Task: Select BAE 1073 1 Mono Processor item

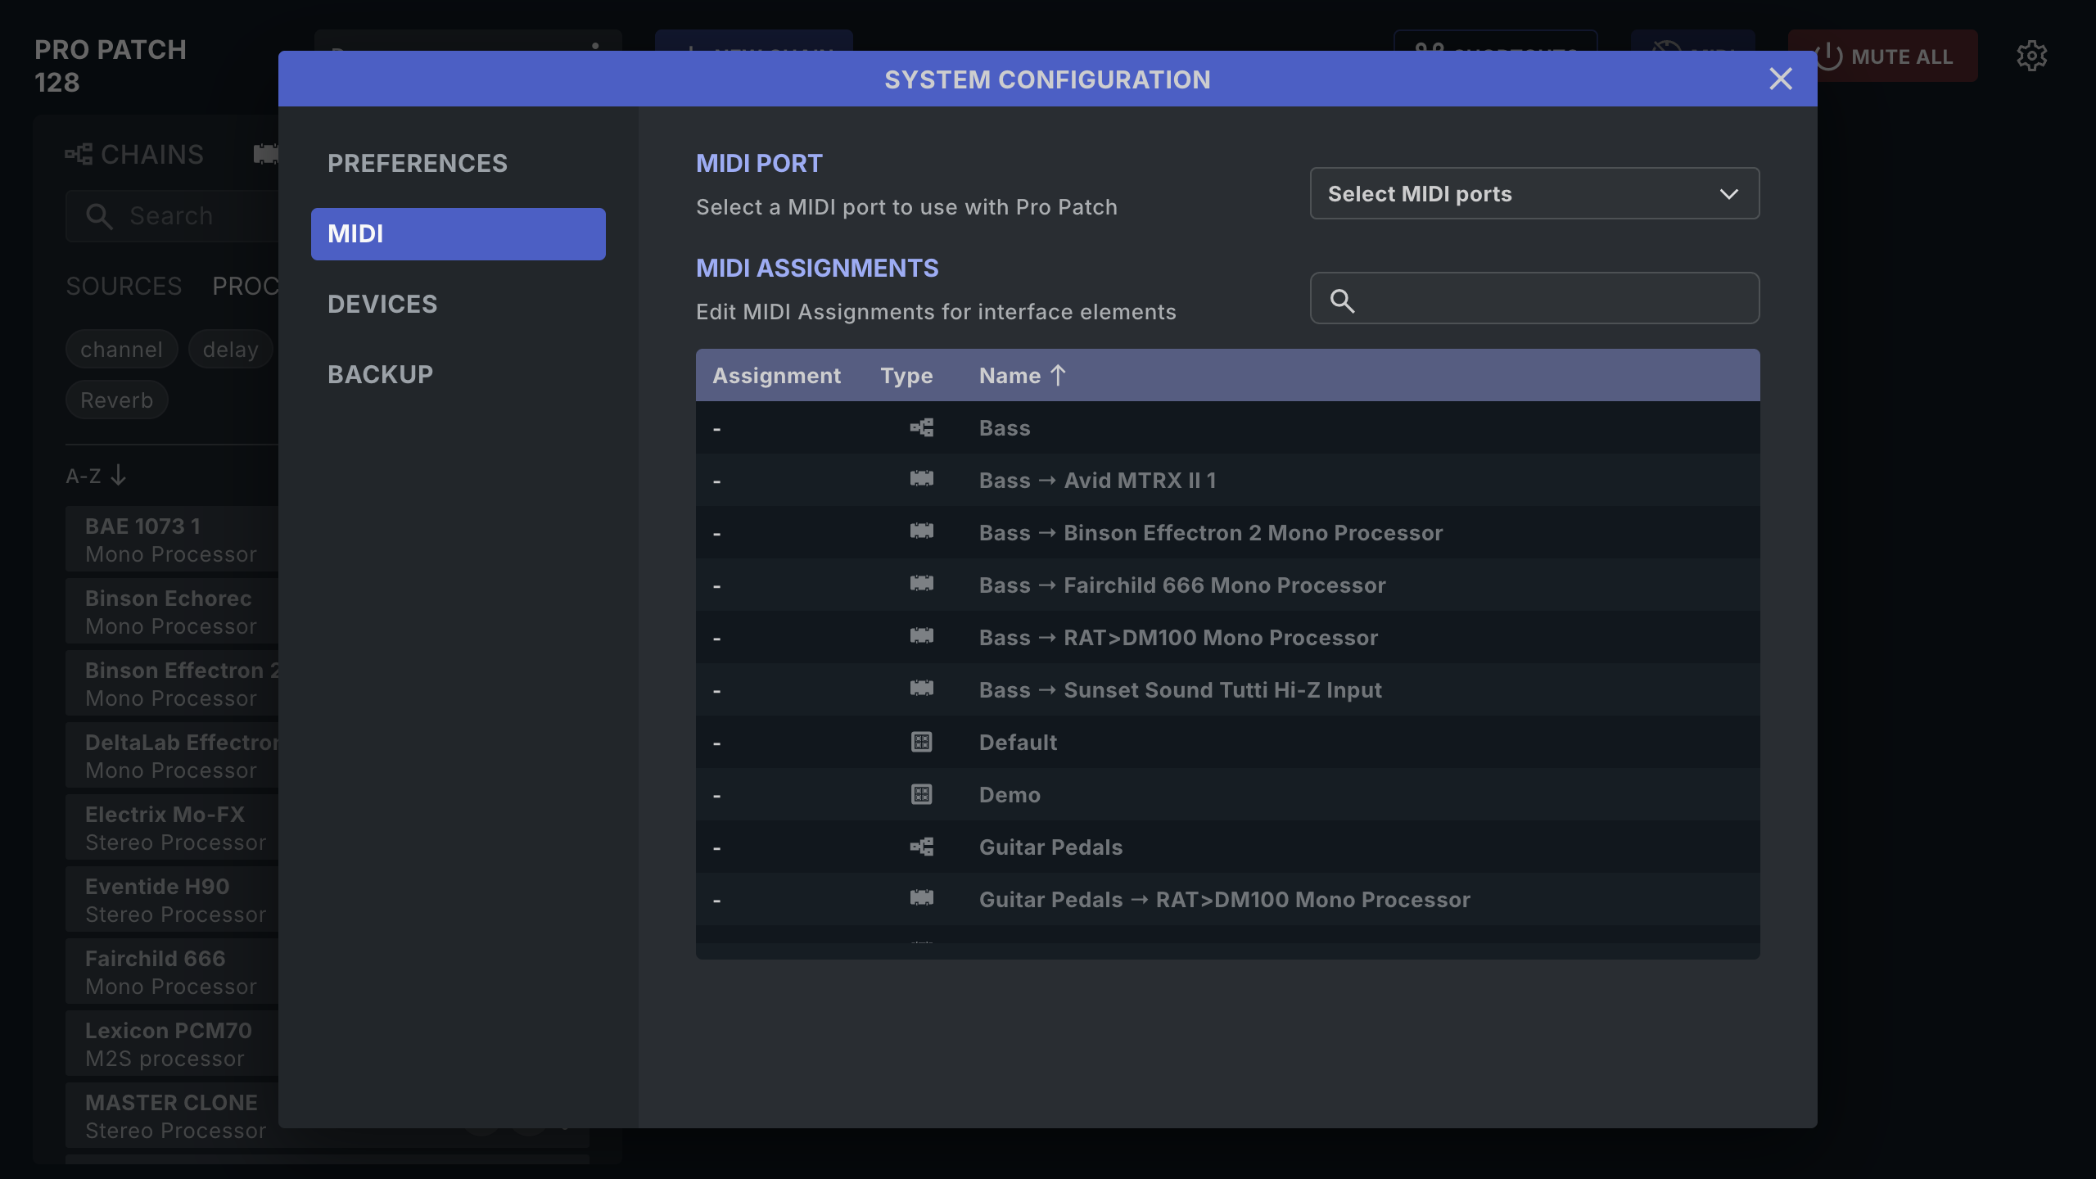Action: point(172,540)
